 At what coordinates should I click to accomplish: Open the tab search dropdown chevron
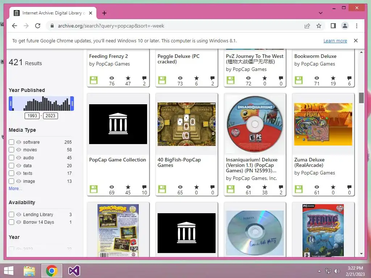pos(321,13)
